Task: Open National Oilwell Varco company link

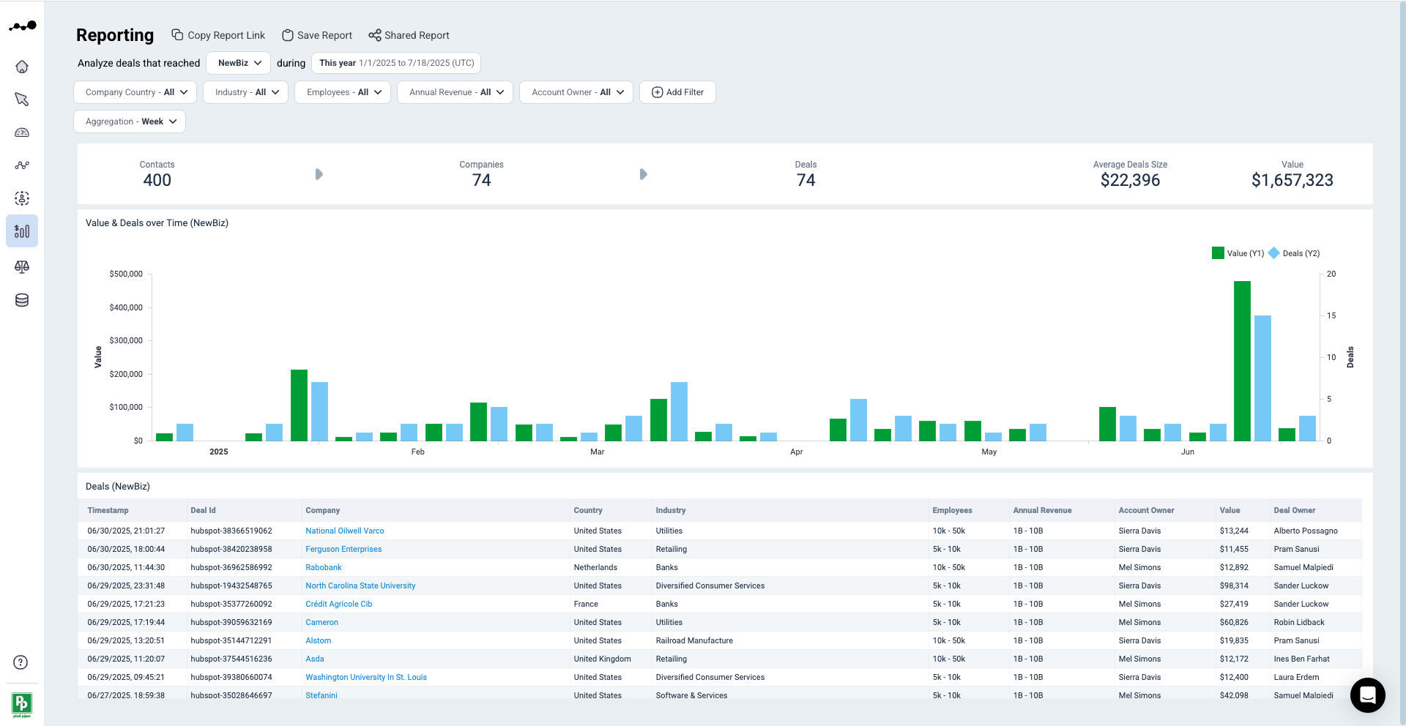Action: click(x=345, y=531)
